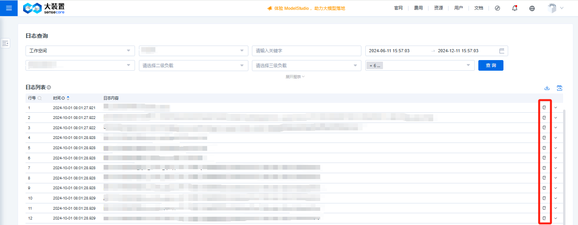Screen dimensions: 578x225
Task: Click row 10 timestamp 08:01:28.929
Action: tap(74, 198)
